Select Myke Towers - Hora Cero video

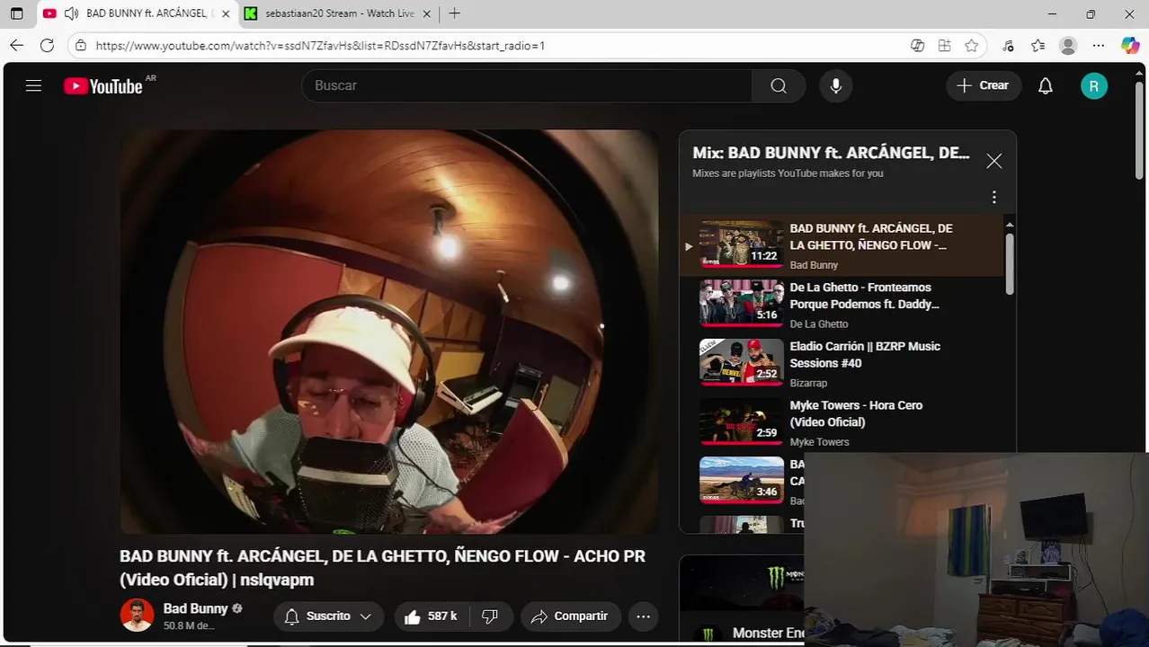point(856,413)
